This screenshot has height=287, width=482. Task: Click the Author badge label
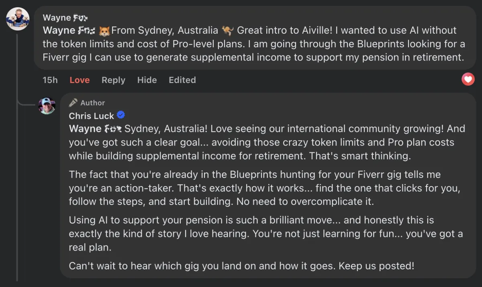click(92, 103)
